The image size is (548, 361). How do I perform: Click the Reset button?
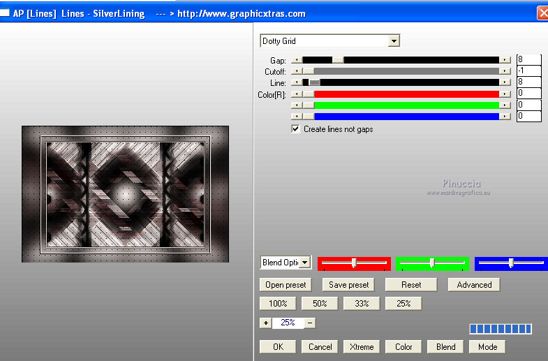click(x=411, y=285)
